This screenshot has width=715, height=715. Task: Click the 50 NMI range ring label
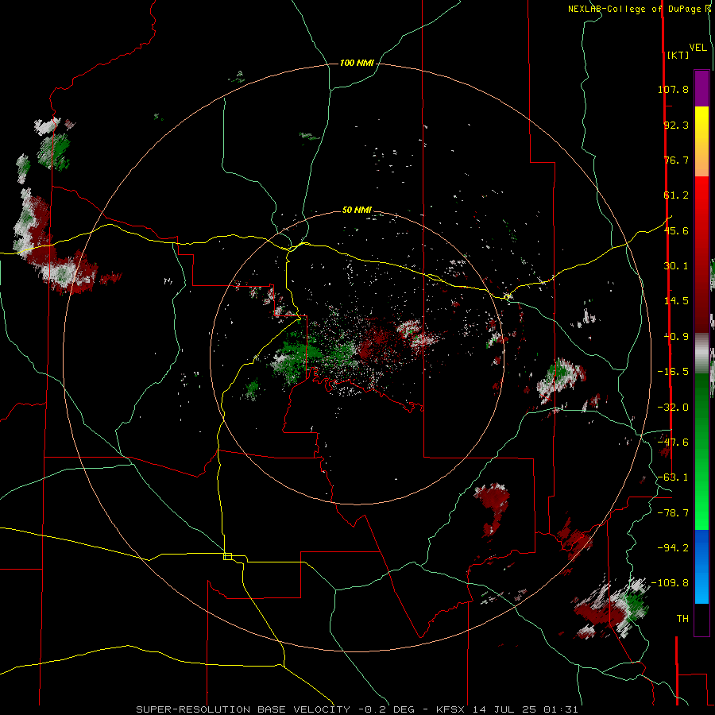pos(357,211)
